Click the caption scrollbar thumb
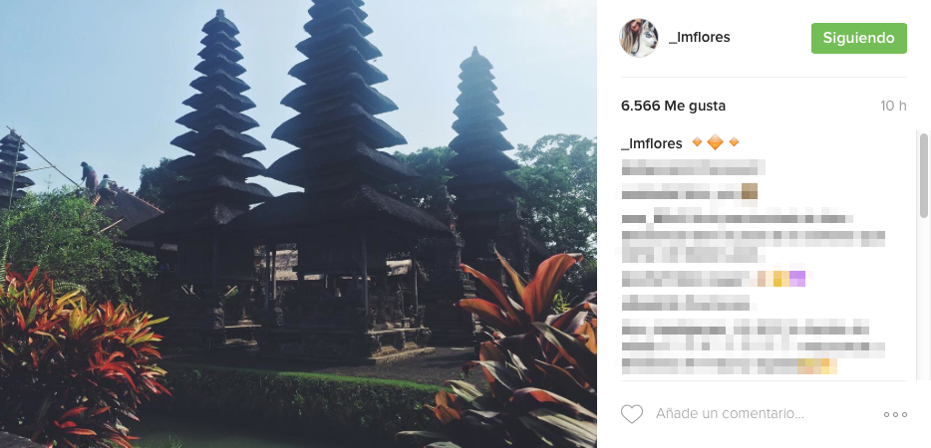Image resolution: width=931 pixels, height=448 pixels. pyautogui.click(x=923, y=175)
